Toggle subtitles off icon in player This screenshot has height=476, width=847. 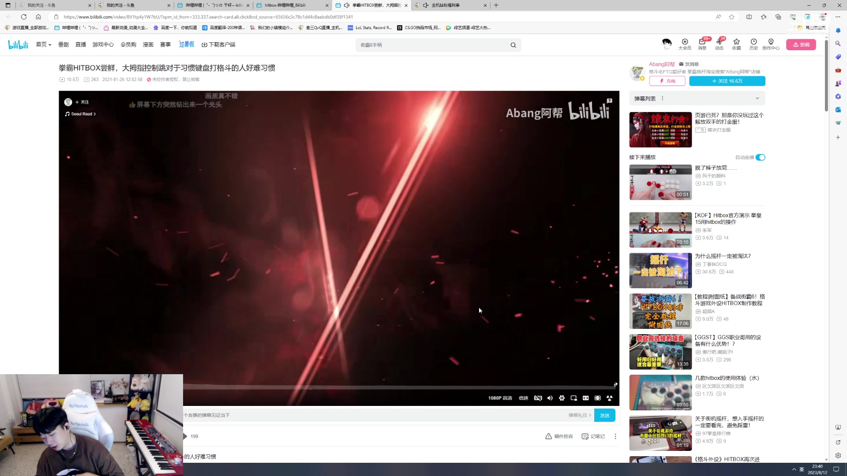[x=538, y=398]
